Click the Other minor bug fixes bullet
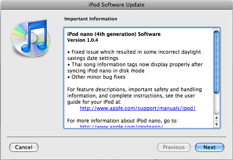233x160 pixels. click(x=96, y=77)
